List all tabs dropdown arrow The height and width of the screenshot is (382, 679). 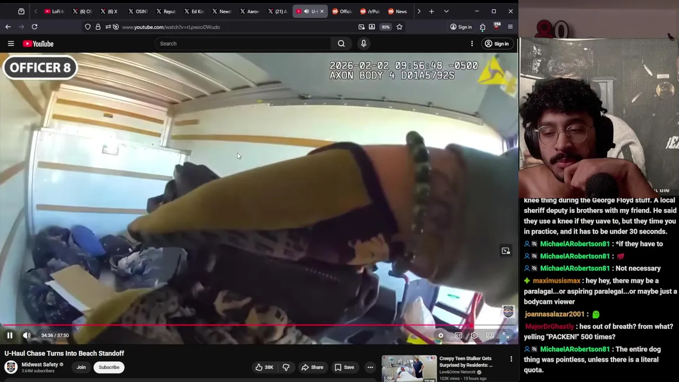(446, 11)
